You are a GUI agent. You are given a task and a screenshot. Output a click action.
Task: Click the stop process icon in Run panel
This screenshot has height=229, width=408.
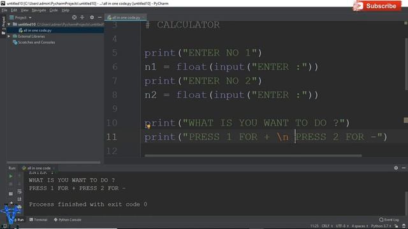(x=11, y=184)
